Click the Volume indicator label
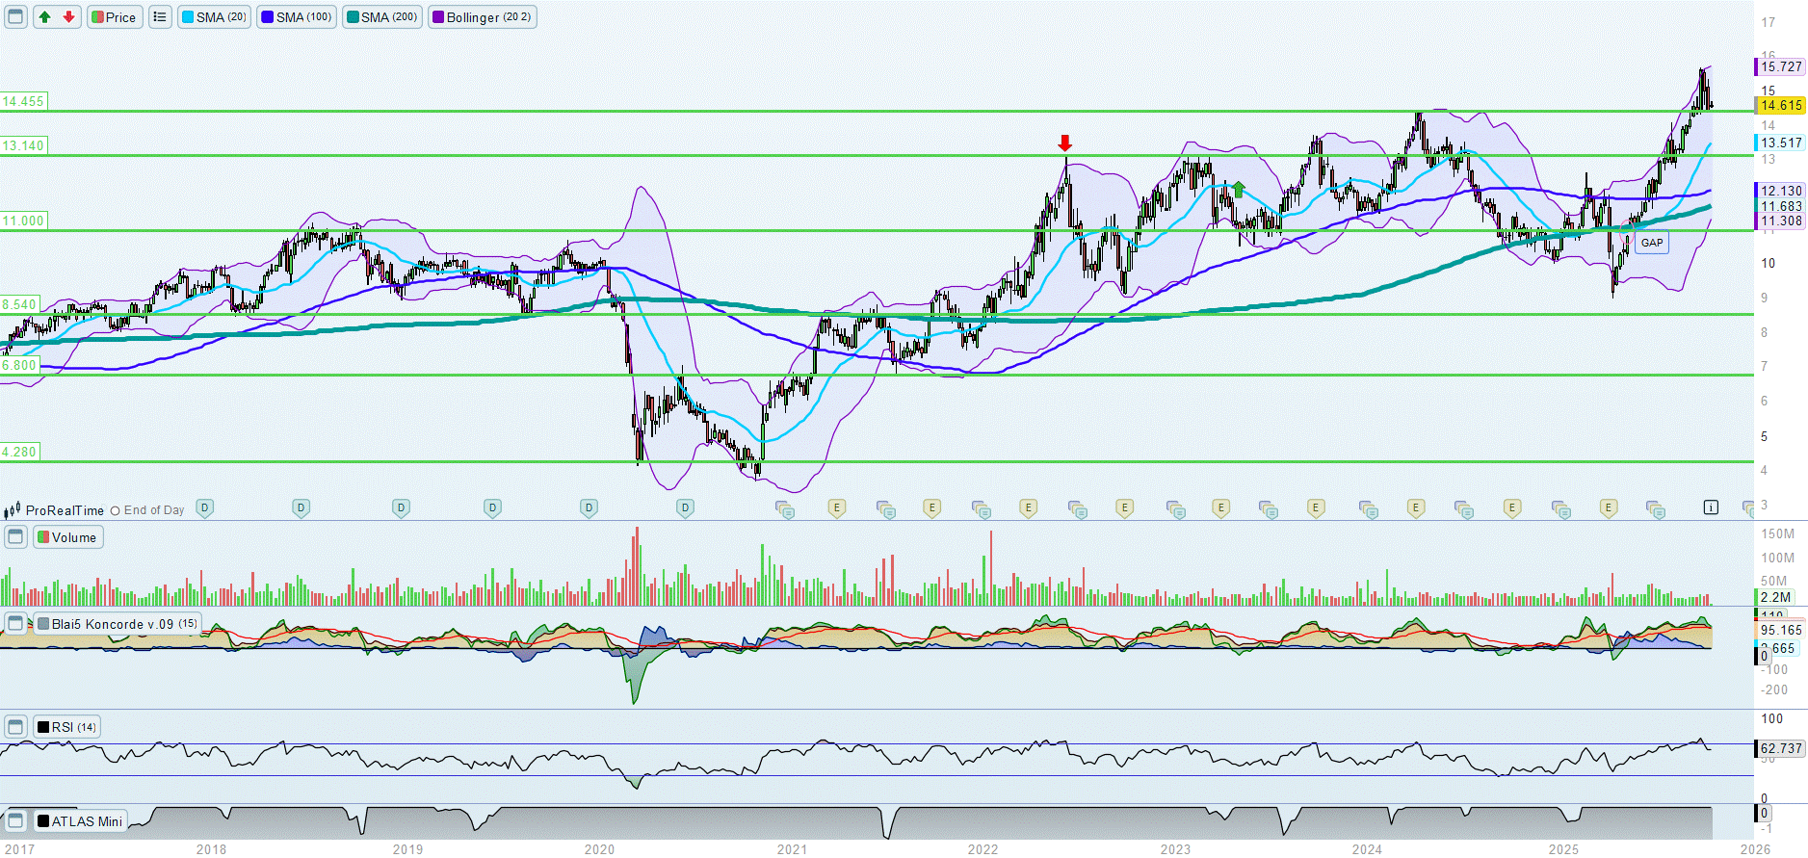This screenshot has width=1808, height=858. coord(68,537)
